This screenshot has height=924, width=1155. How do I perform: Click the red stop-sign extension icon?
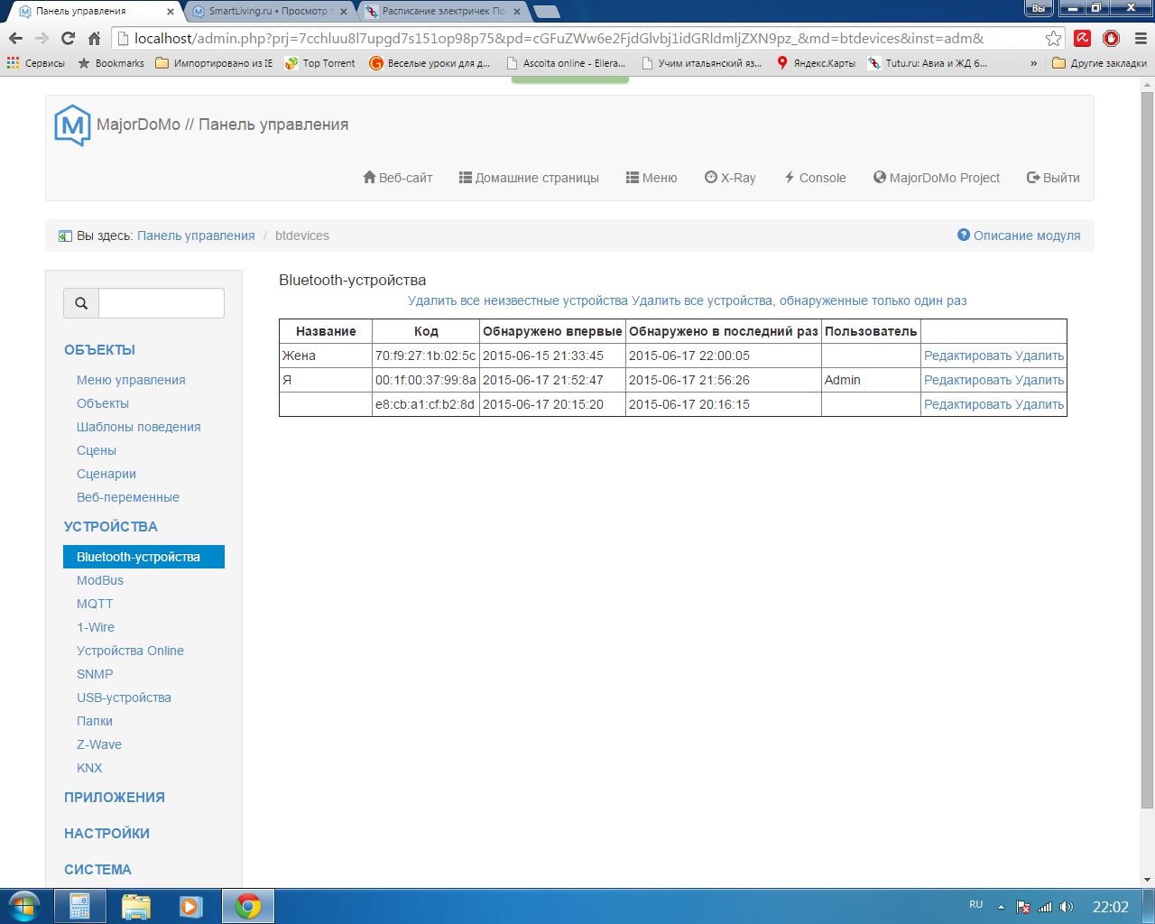click(x=1112, y=39)
